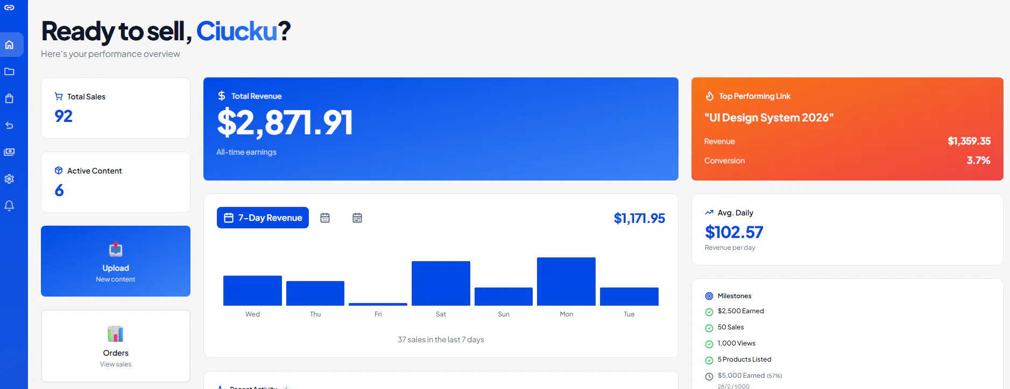1010x389 pixels.
Task: Open the folder section in the sidebar
Action: coord(9,71)
